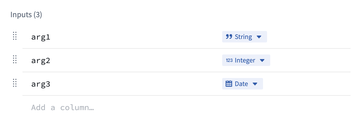Click the drag handle beside arg2

coord(15,60)
